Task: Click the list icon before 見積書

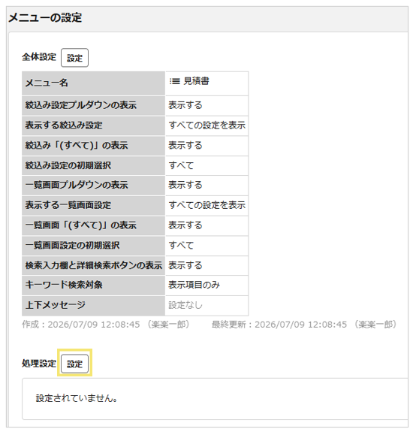Action: (x=174, y=81)
